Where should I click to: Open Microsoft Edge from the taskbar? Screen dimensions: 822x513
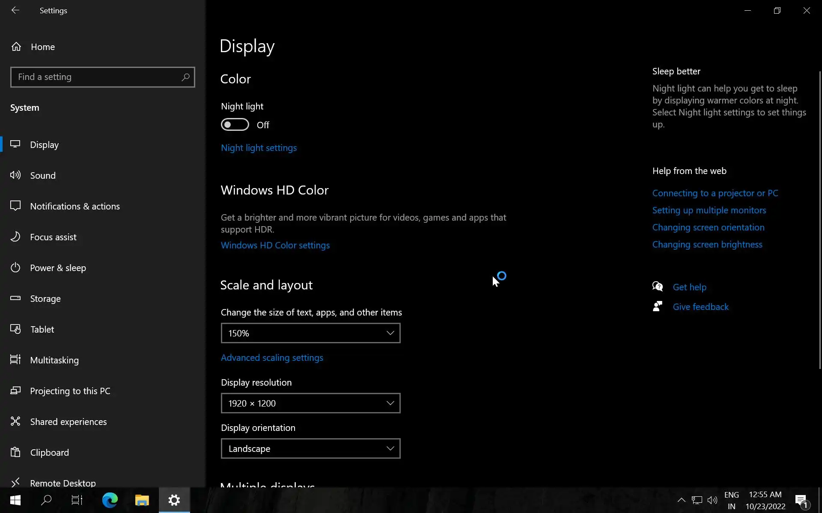pos(110,500)
